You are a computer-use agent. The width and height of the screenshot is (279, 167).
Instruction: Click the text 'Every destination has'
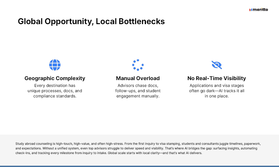click(55, 86)
